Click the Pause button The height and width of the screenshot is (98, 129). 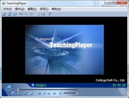click(25, 93)
